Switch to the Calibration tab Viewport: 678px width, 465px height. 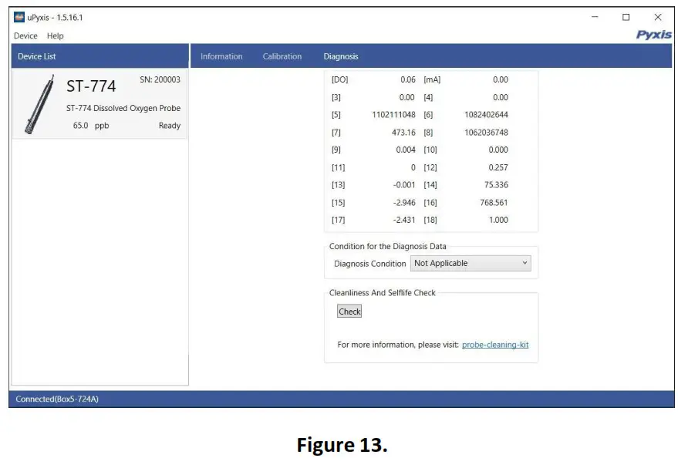tap(282, 56)
